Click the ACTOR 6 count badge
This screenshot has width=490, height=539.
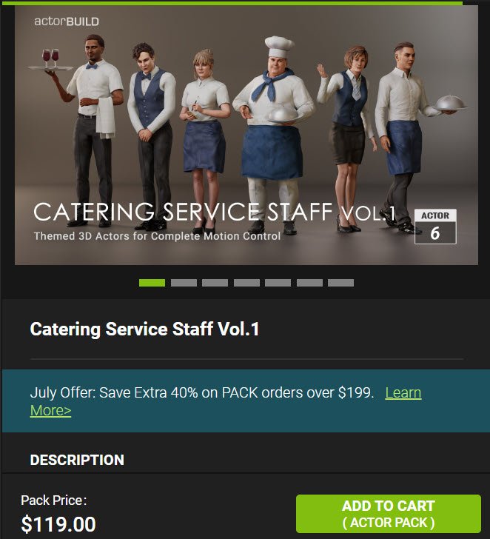point(435,227)
